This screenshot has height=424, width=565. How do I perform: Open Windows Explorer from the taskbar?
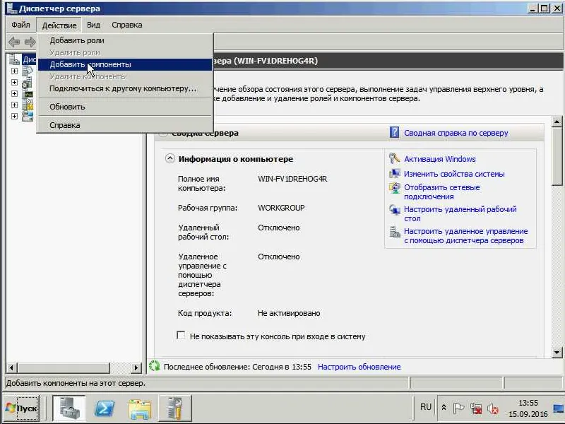click(140, 408)
